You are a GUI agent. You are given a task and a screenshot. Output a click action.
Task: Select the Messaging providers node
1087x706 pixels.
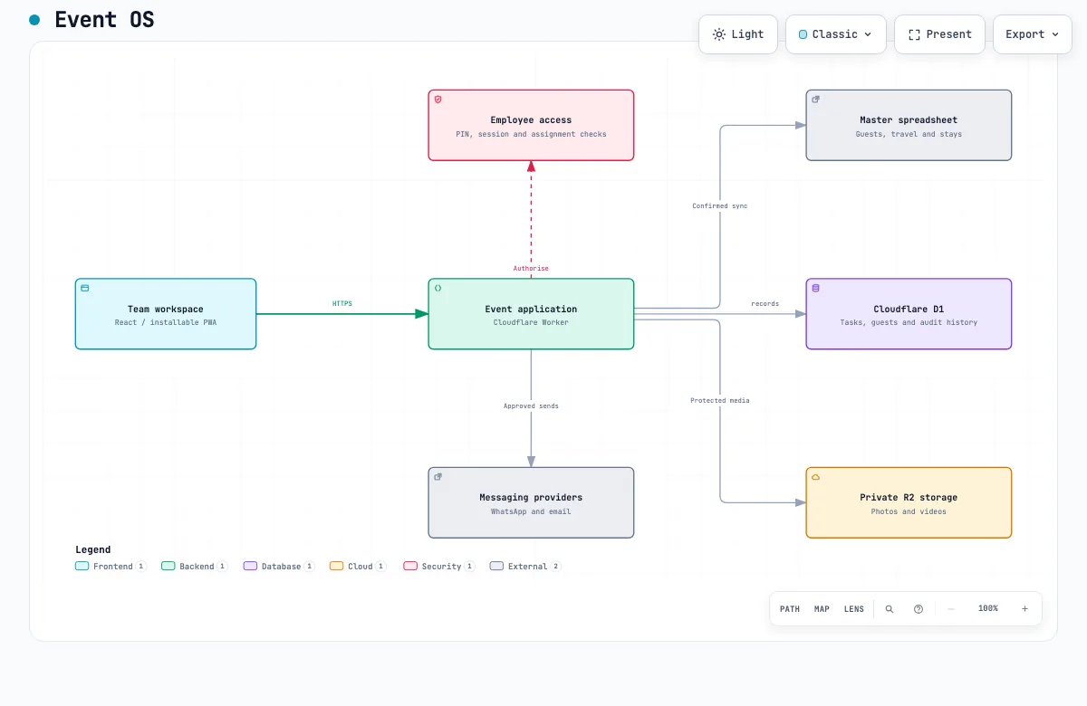pyautogui.click(x=531, y=502)
